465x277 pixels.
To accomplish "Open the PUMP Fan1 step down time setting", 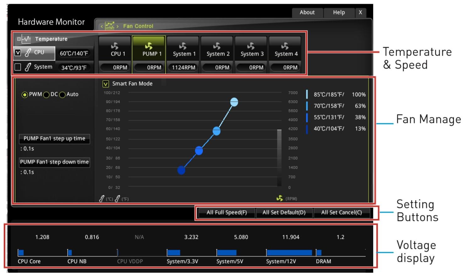I will (x=54, y=162).
